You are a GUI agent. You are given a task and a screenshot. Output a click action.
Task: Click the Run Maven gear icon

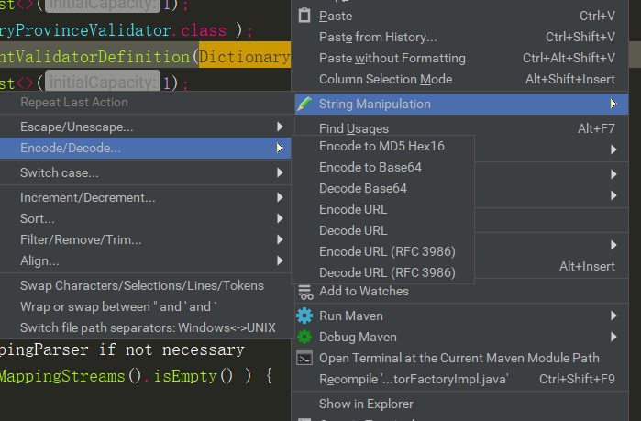pos(304,316)
